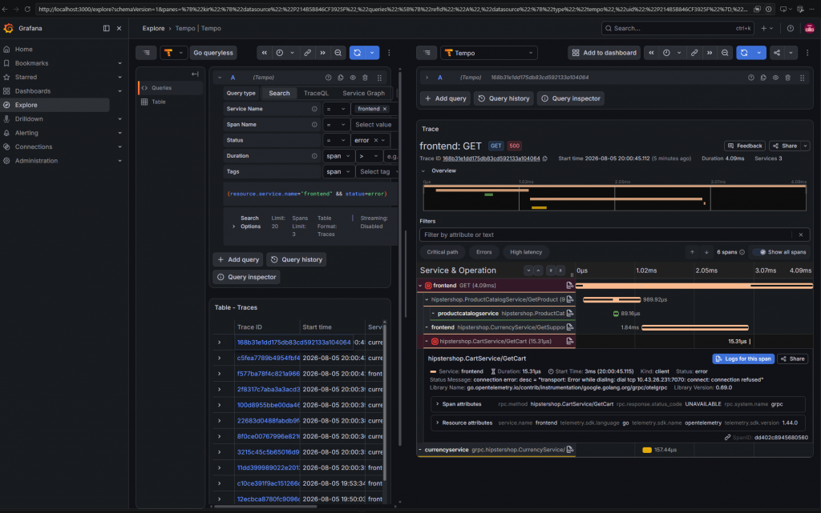Toggle Show all spans switch

point(762,252)
